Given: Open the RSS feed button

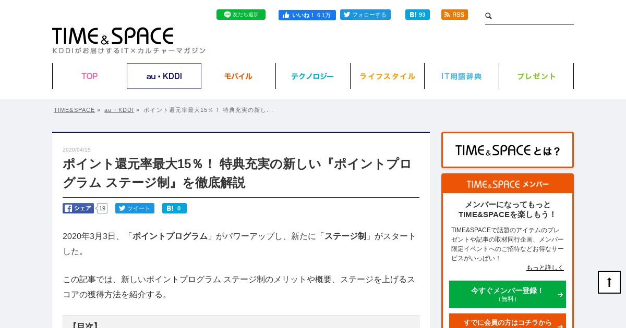Looking at the screenshot, I should point(454,15).
